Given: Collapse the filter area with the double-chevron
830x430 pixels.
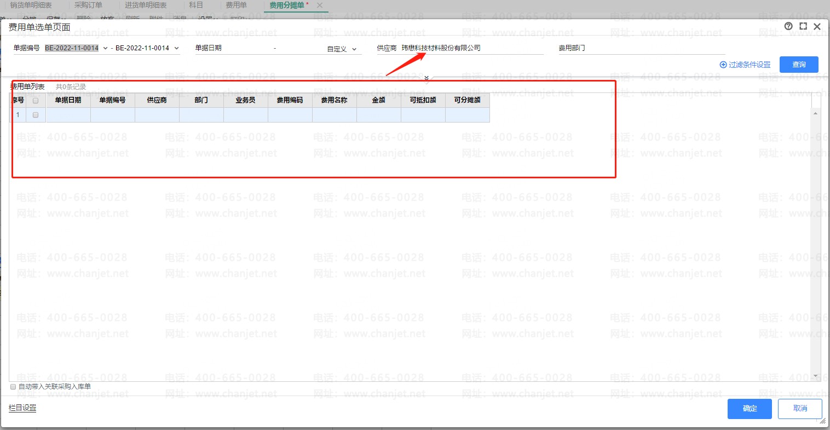Looking at the screenshot, I should pos(426,78).
